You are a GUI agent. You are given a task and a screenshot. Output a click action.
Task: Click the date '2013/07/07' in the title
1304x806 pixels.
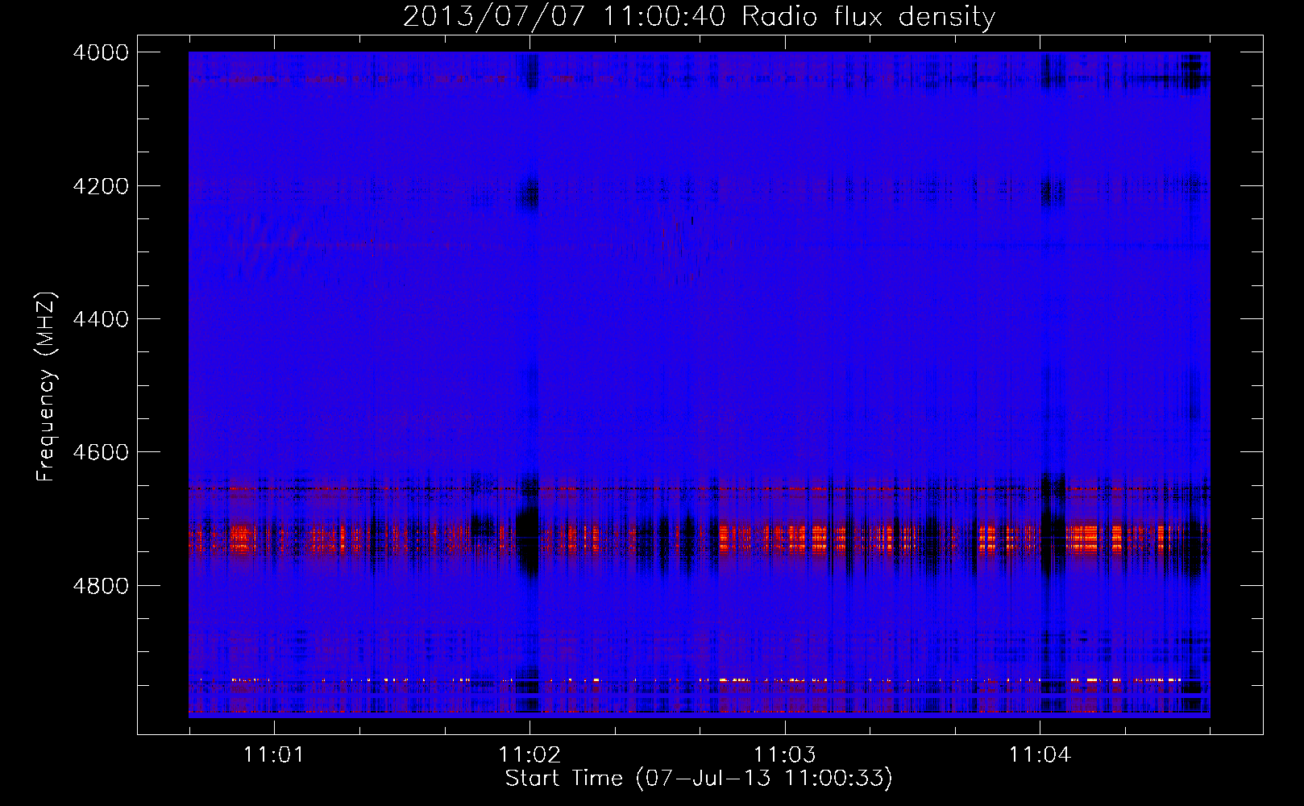(x=493, y=17)
